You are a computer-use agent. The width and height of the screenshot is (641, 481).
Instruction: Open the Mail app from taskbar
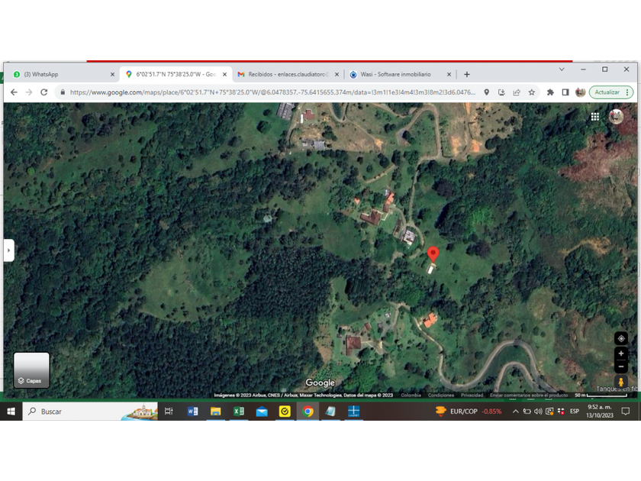pyautogui.click(x=262, y=412)
